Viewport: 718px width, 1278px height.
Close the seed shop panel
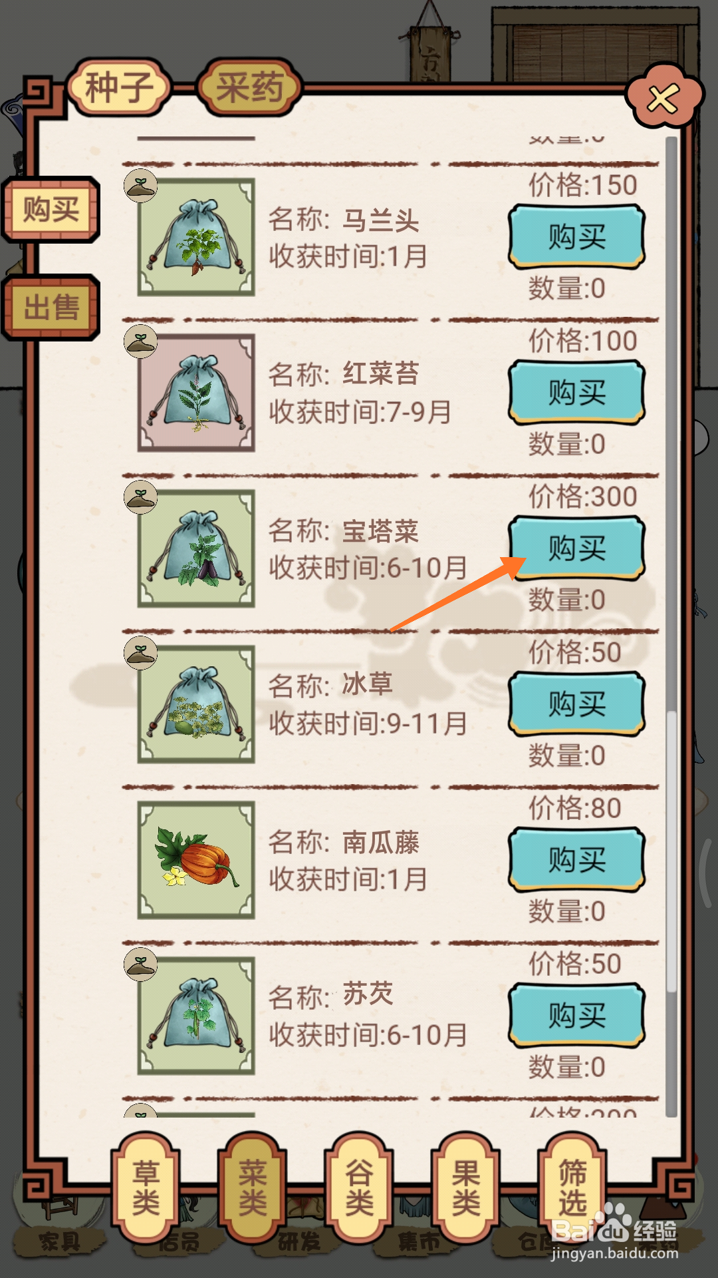tap(663, 97)
